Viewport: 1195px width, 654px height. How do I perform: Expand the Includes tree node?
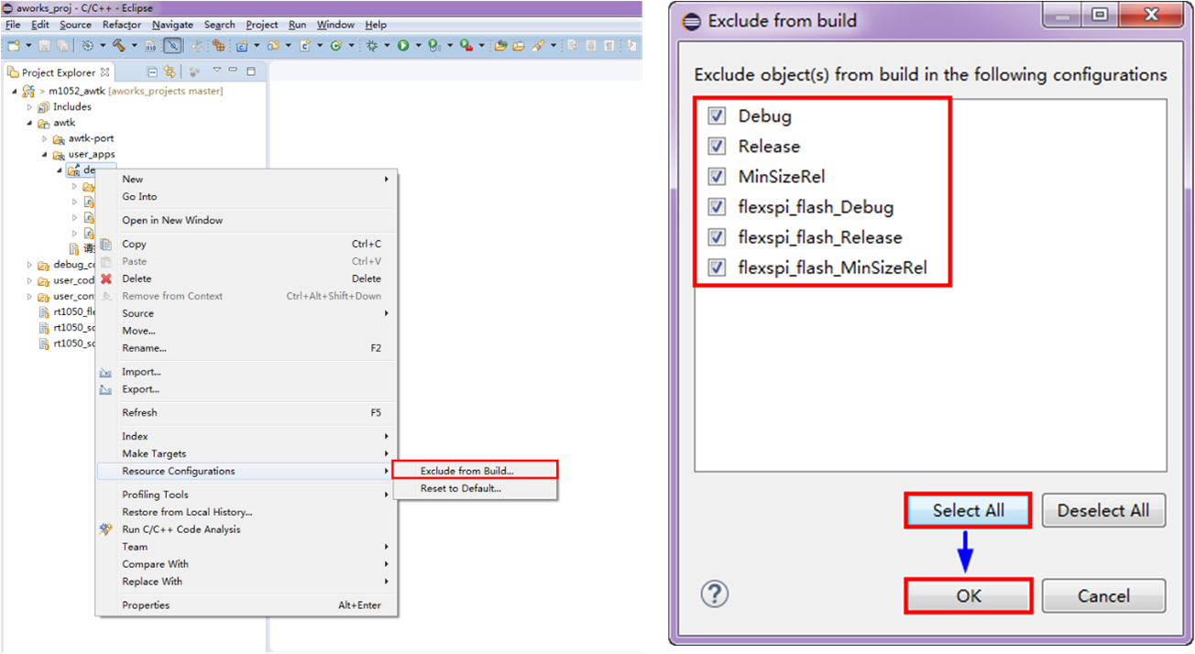(x=29, y=107)
